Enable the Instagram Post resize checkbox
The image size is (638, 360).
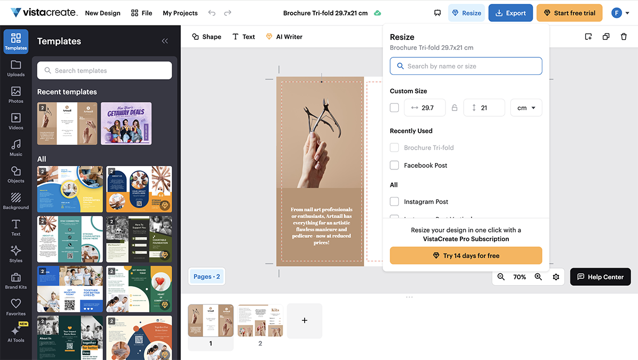[394, 202]
